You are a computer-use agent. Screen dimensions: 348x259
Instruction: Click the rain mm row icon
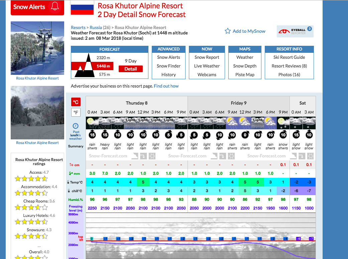71,173
